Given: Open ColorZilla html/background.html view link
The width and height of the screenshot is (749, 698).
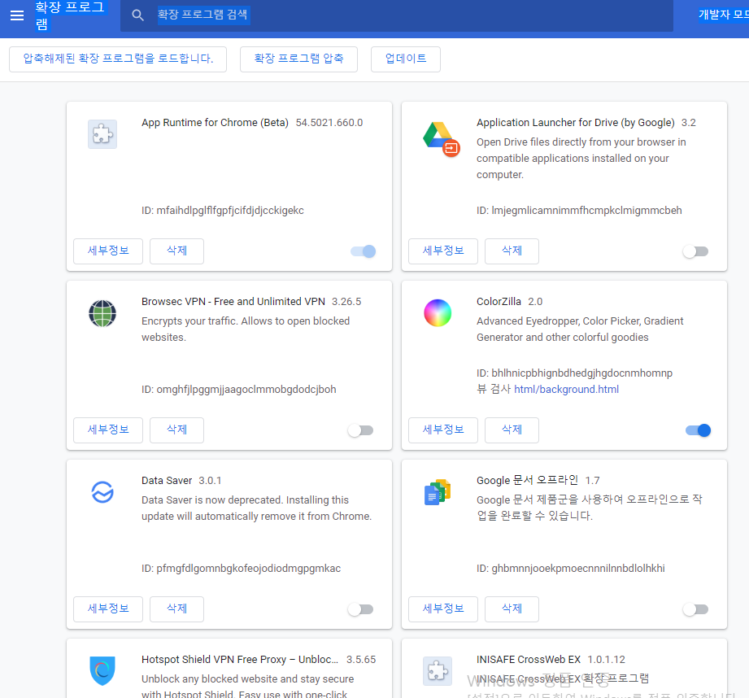Looking at the screenshot, I should (x=566, y=390).
